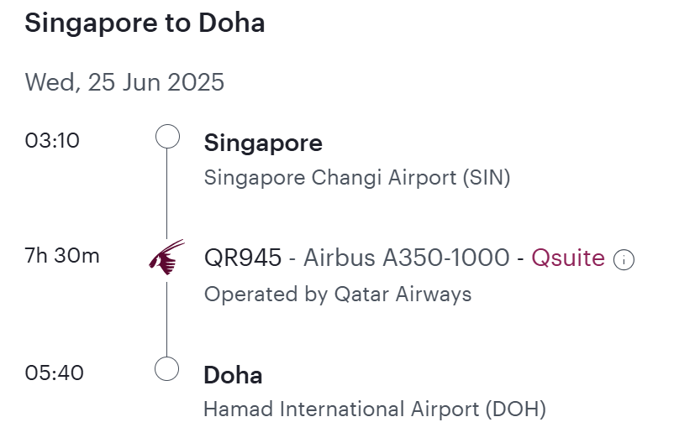The image size is (674, 443).
Task: Click Operated by Qatar Airways text
Action: coord(338,294)
